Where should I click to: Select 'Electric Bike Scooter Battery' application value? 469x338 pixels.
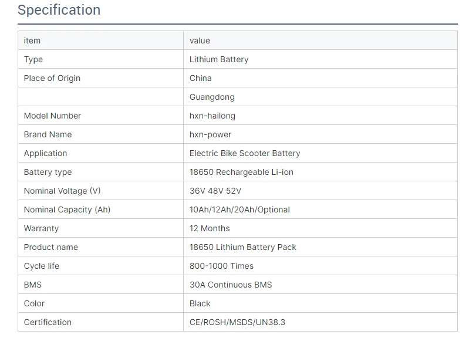pyautogui.click(x=245, y=153)
